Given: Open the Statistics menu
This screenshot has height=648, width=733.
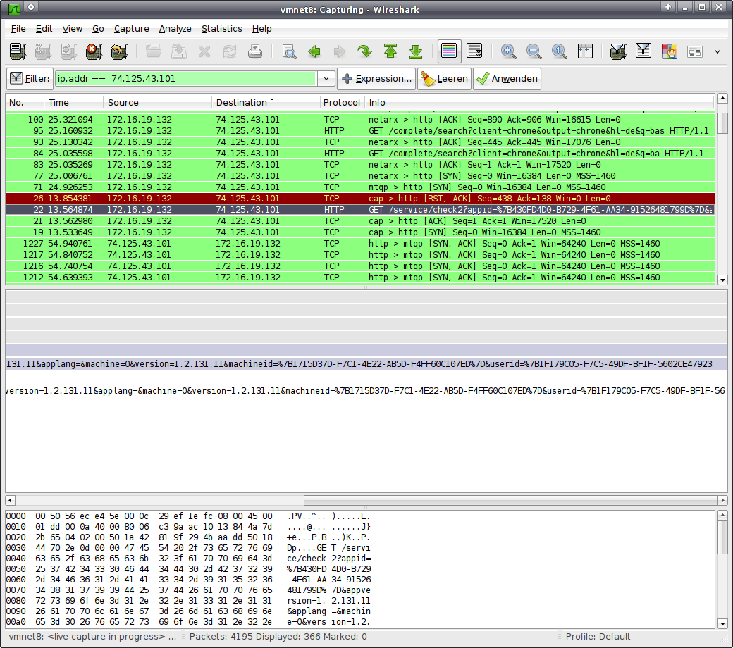Looking at the screenshot, I should pos(221,28).
